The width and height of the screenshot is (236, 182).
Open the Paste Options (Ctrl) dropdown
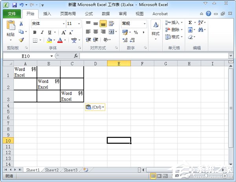point(95,107)
